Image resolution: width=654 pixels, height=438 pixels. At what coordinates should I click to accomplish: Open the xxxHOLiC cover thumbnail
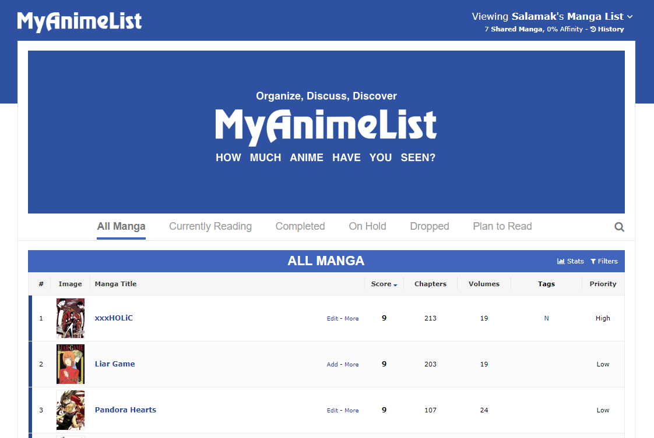(x=71, y=318)
